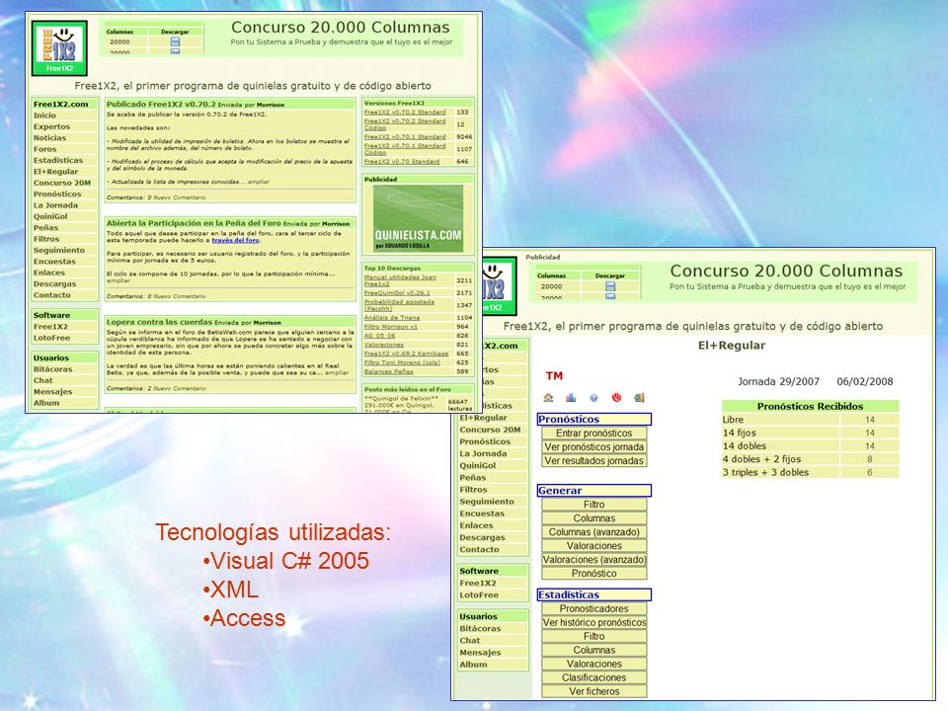This screenshot has width=948, height=711.
Task: Click the Columnas button under Estadísticas
Action: [x=593, y=650]
